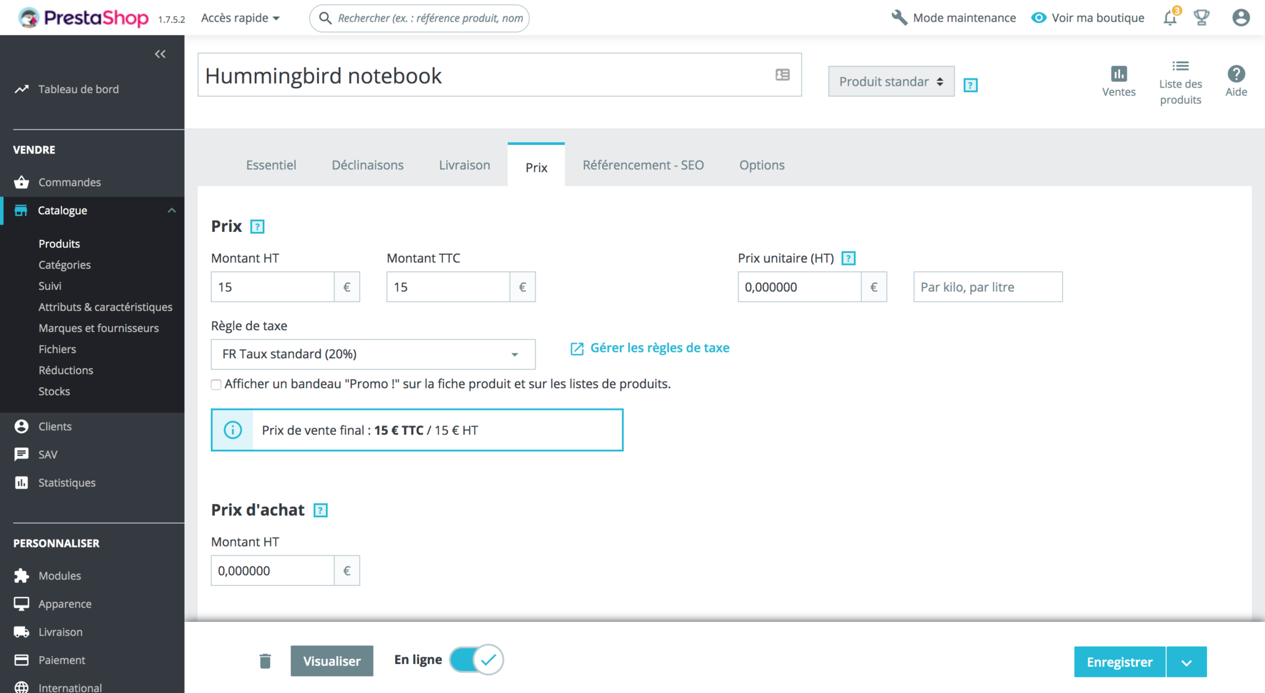Click the Apparence monitor icon
The width and height of the screenshot is (1265, 693).
click(22, 603)
